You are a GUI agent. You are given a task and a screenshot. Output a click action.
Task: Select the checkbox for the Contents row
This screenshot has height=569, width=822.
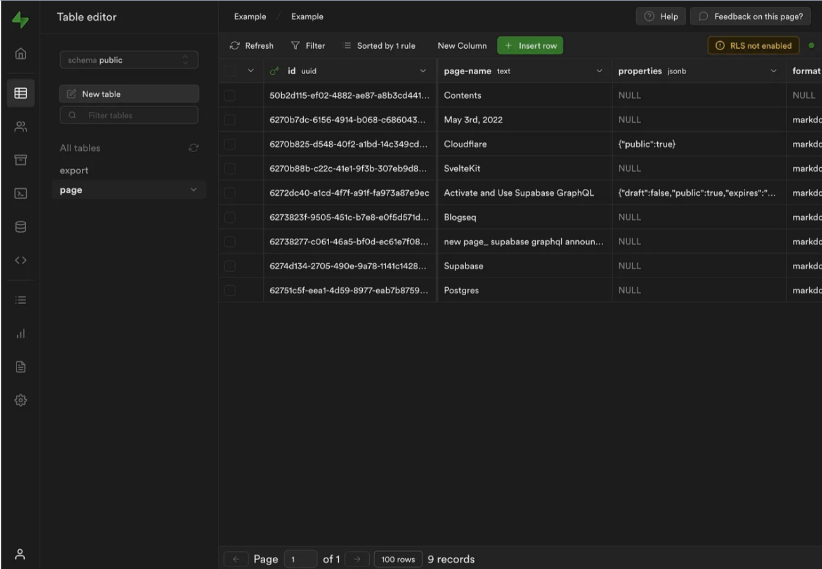(x=230, y=96)
